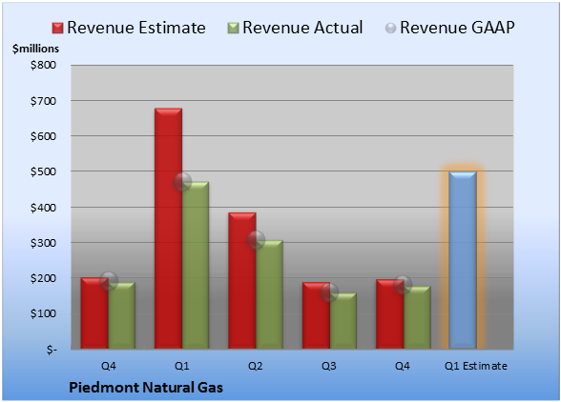The image size is (561, 402).
Task: Click the red Revenue Estimate legend swatch
Action: tap(57, 29)
